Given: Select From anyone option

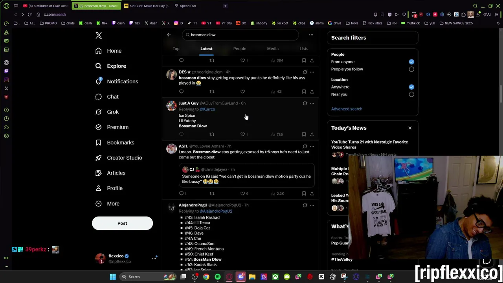Looking at the screenshot, I should [x=411, y=62].
